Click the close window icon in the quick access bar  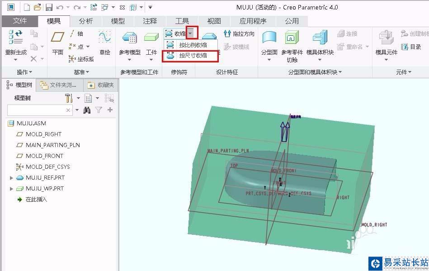pyautogui.click(x=123, y=7)
